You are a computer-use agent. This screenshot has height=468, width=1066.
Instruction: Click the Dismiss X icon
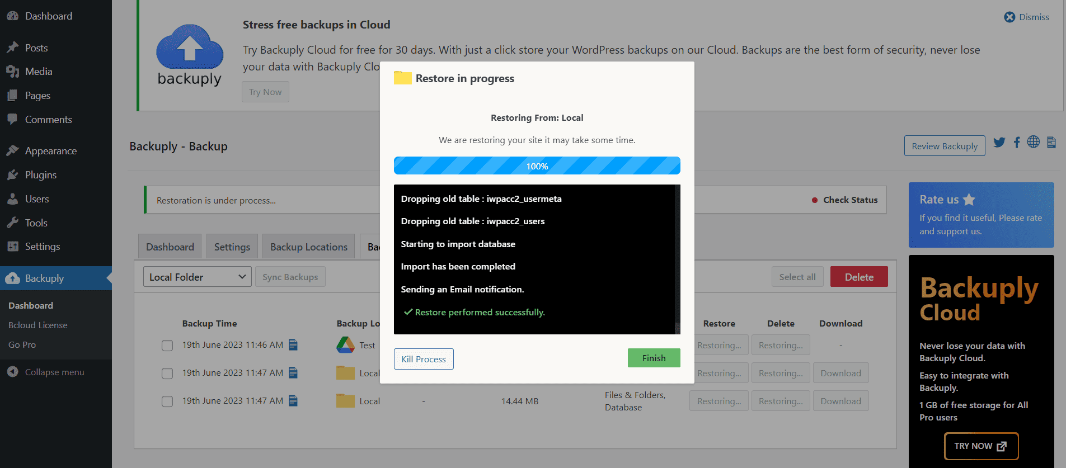[1009, 17]
